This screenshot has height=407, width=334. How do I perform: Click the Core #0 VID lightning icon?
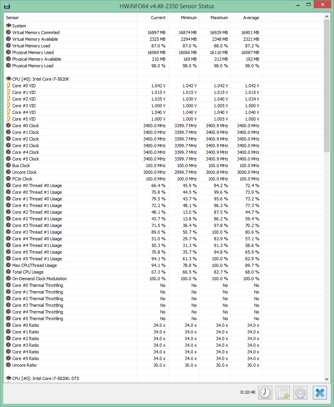[9, 86]
